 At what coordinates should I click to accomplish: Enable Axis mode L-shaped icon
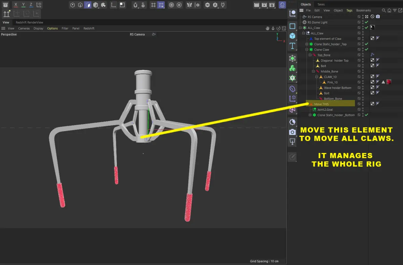click(114, 5)
